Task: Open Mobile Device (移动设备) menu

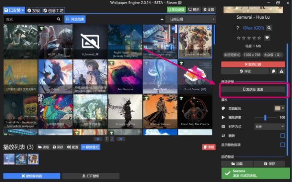Action: click(176, 9)
